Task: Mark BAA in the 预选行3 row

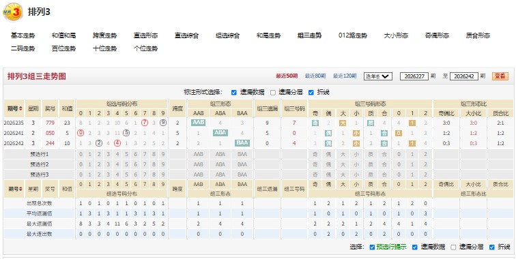Action: click(242, 174)
